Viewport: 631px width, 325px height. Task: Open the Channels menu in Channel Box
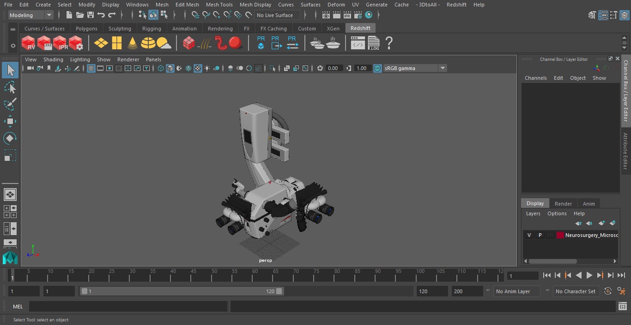point(535,78)
